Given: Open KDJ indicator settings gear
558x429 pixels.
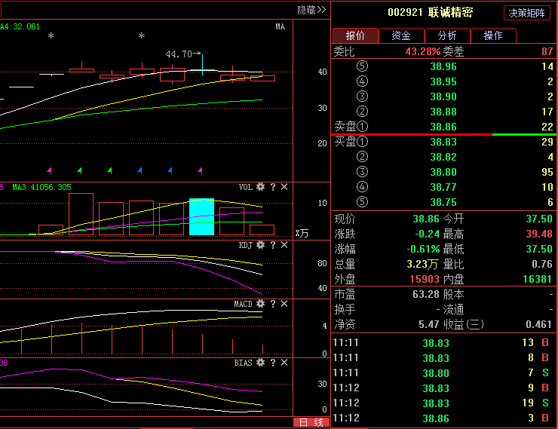Looking at the screenshot, I should coord(261,245).
